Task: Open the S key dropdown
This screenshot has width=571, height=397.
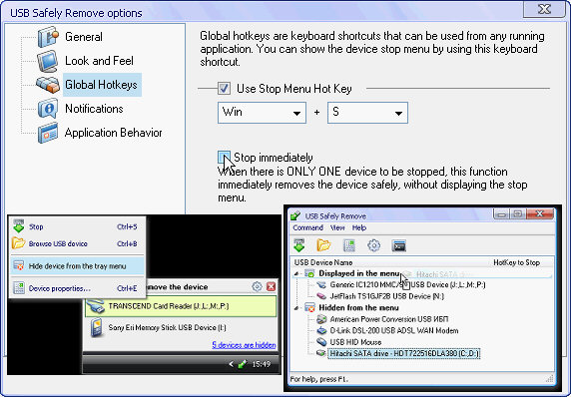Action: click(x=367, y=113)
